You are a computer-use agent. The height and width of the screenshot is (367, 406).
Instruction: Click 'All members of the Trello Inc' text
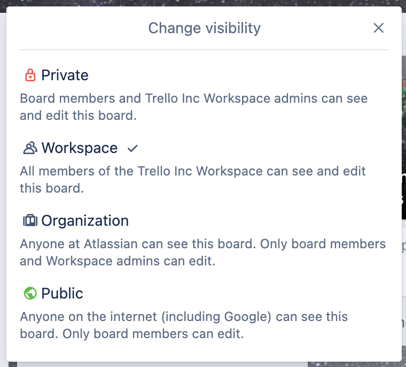tap(106, 171)
